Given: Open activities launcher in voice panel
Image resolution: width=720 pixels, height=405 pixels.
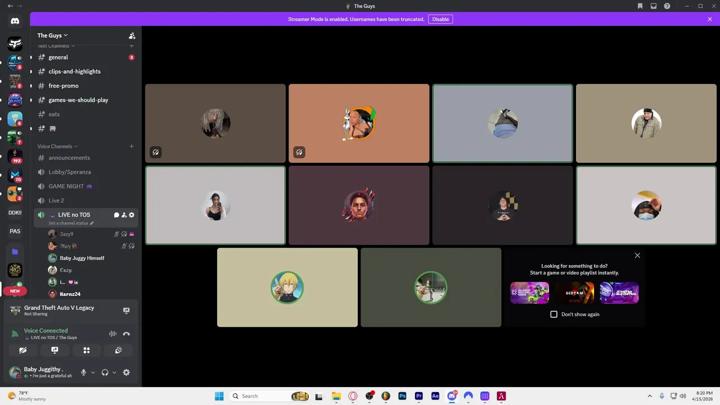Looking at the screenshot, I should click(x=87, y=350).
